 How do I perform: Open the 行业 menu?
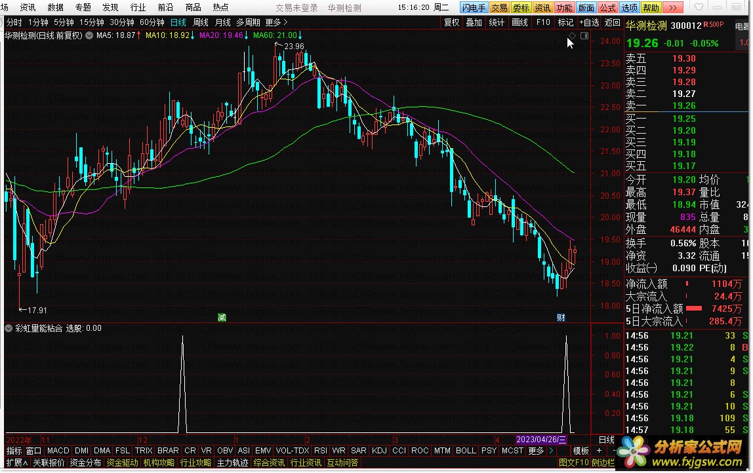[x=138, y=8]
